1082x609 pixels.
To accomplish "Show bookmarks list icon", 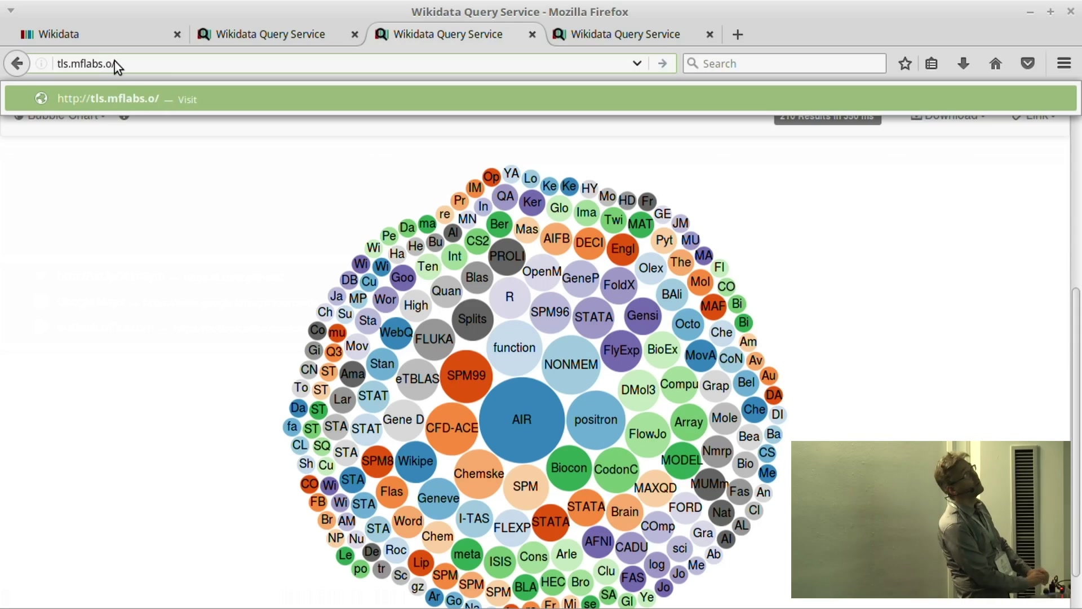I will point(932,63).
